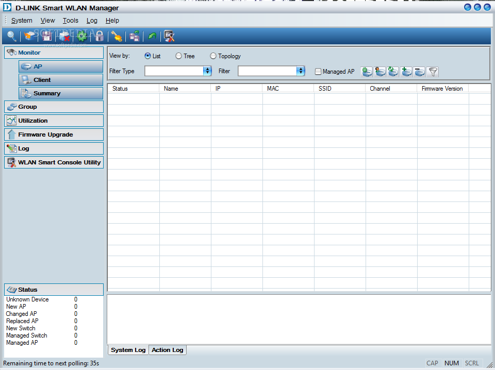
Task: Click the Unknown Device status entry
Action: pos(27,299)
